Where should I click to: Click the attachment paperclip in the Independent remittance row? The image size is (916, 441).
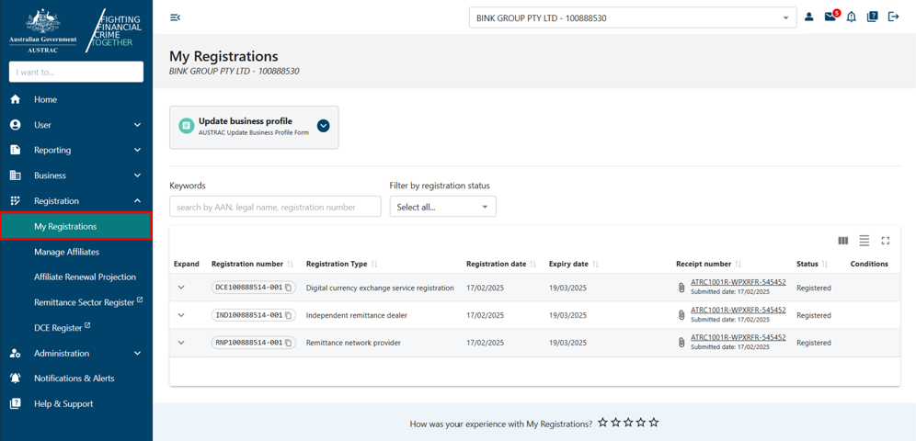pos(681,315)
